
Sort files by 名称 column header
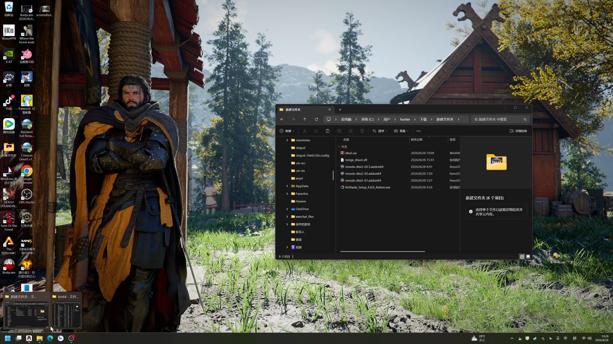pos(346,140)
